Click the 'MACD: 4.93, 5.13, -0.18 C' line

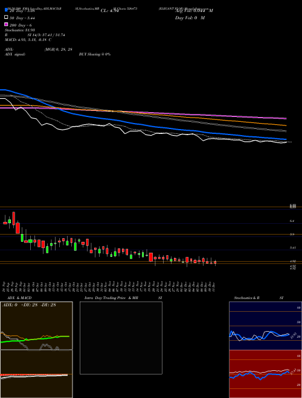28,40
